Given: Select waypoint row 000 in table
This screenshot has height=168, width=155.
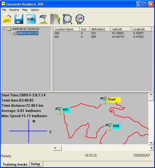Looking at the screenshot, I should click(103, 33).
